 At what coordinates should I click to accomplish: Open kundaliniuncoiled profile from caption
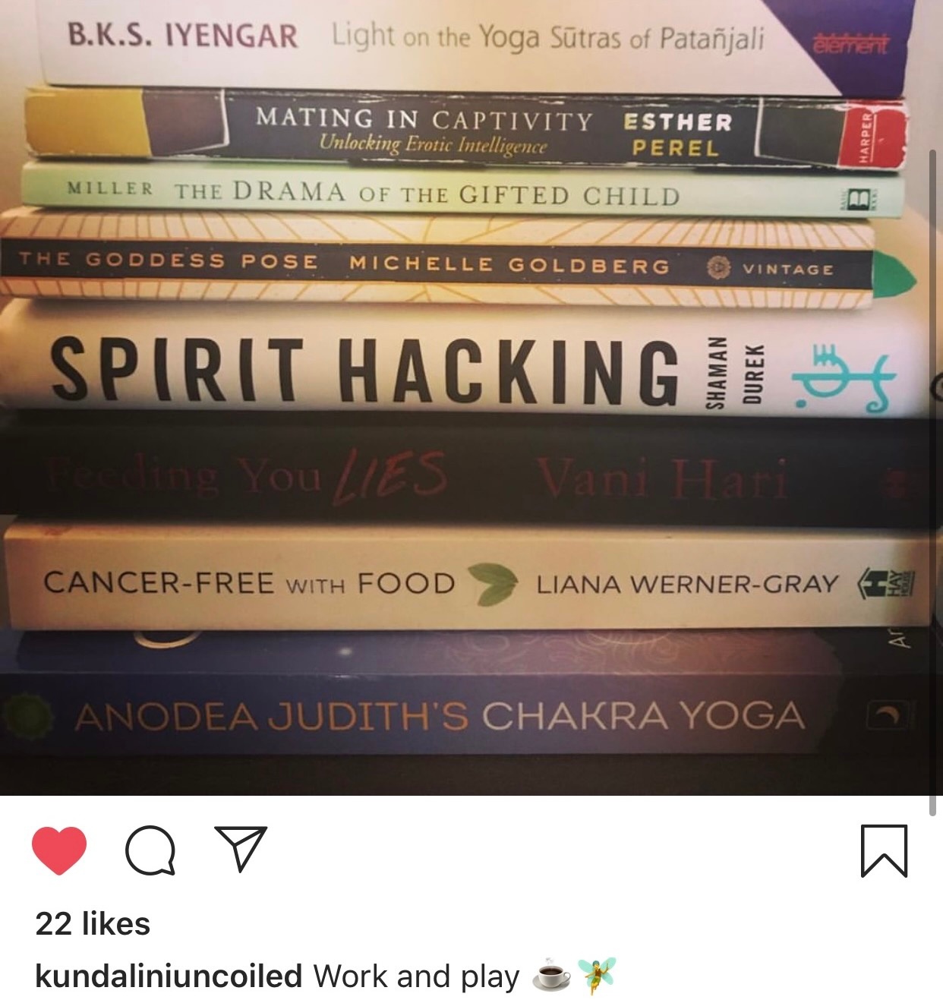tap(169, 976)
